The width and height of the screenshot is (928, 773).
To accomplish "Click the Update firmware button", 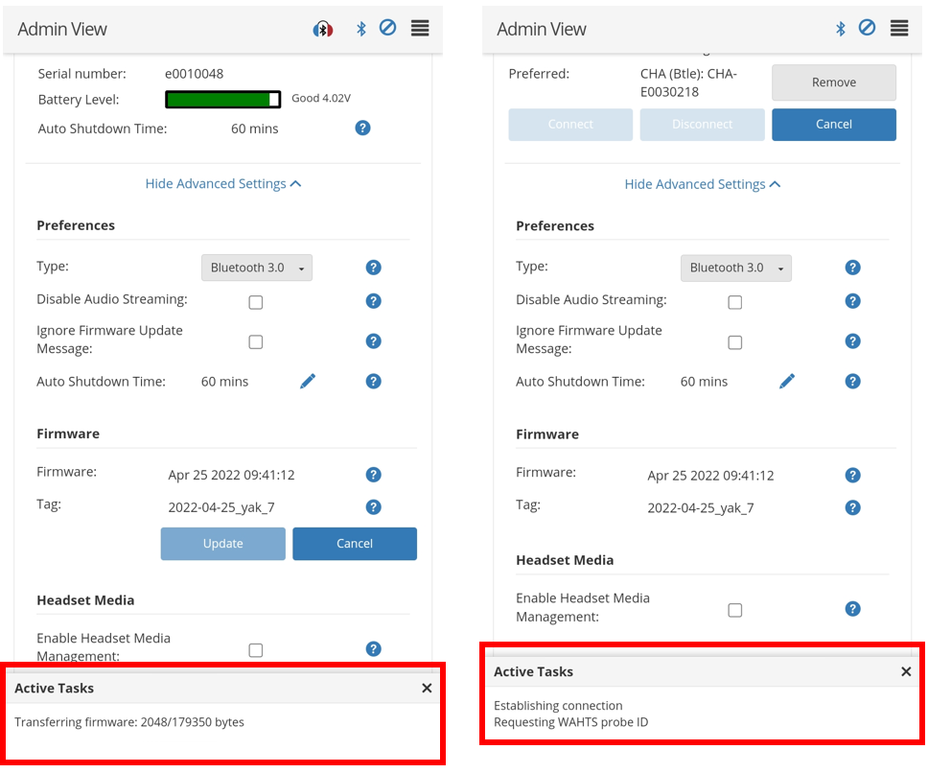I will [x=223, y=544].
